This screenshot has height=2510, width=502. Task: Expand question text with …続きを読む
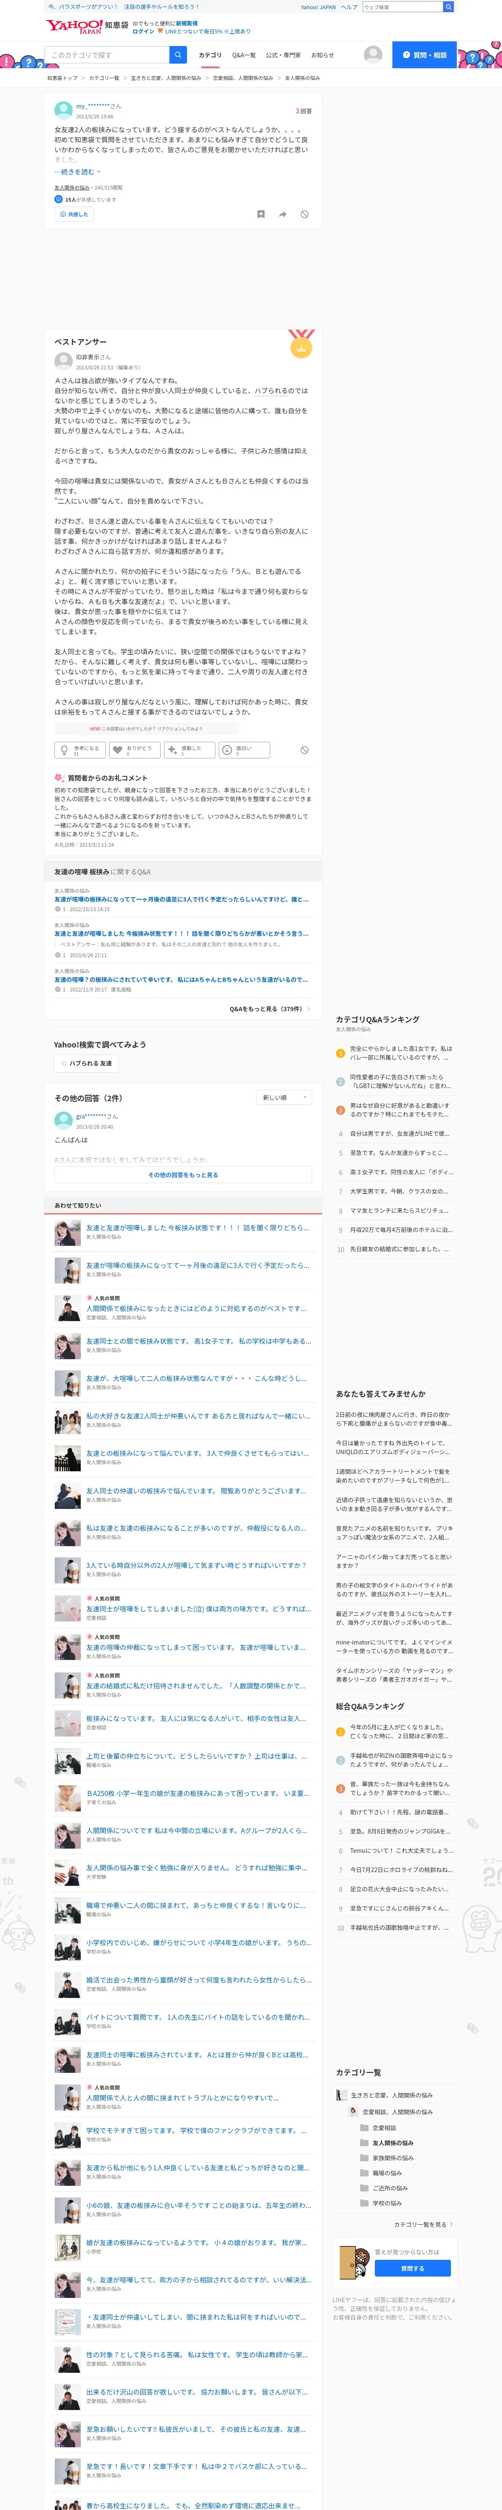point(77,172)
